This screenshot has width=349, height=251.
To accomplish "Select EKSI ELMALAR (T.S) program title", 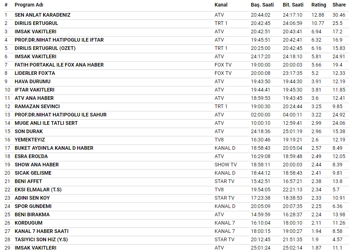I will click(x=38, y=190).
